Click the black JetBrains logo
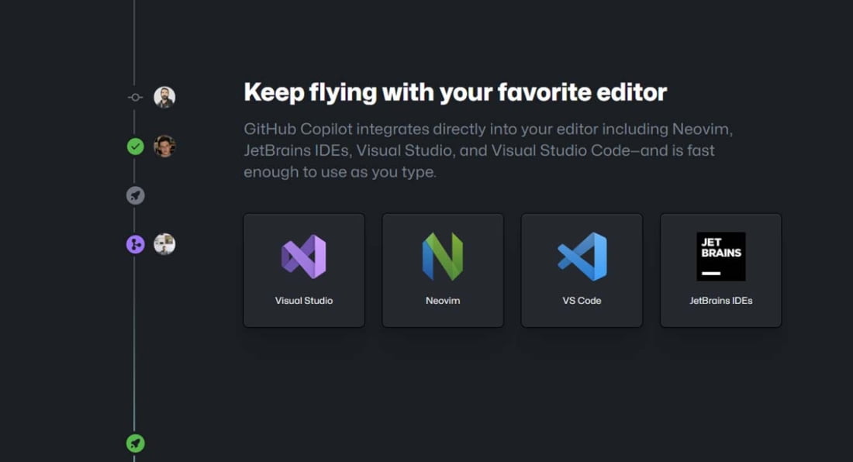This screenshot has height=462, width=853. pyautogui.click(x=721, y=257)
